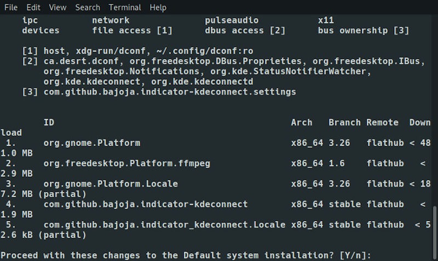The width and height of the screenshot is (438, 261).
Task: Click the 'Branch' column header
Action: pos(344,122)
